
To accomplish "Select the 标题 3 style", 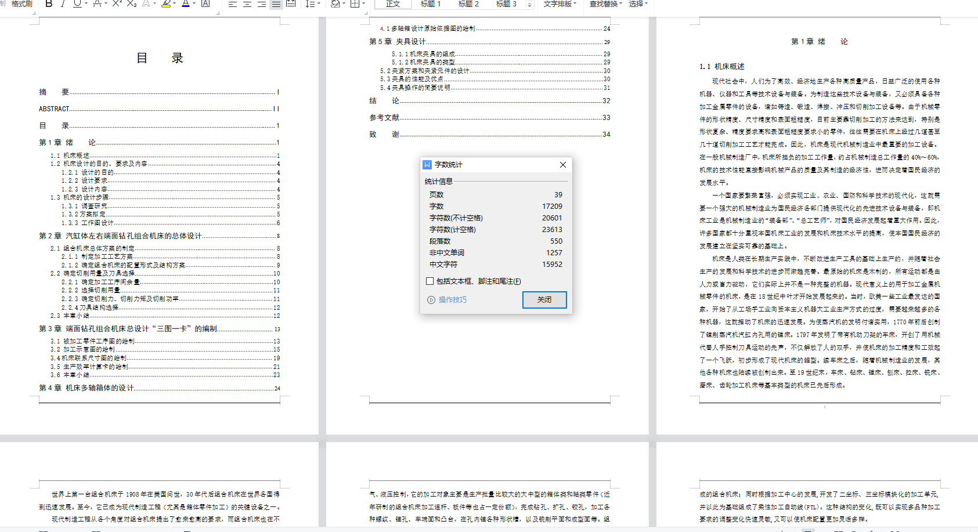I will point(506,3).
